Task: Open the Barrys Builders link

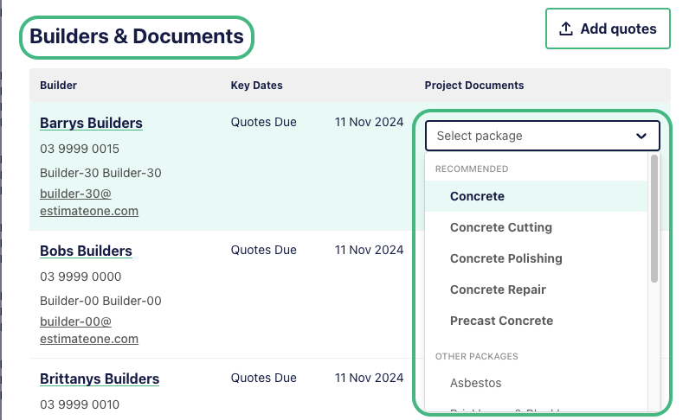Action: pyautogui.click(x=91, y=123)
